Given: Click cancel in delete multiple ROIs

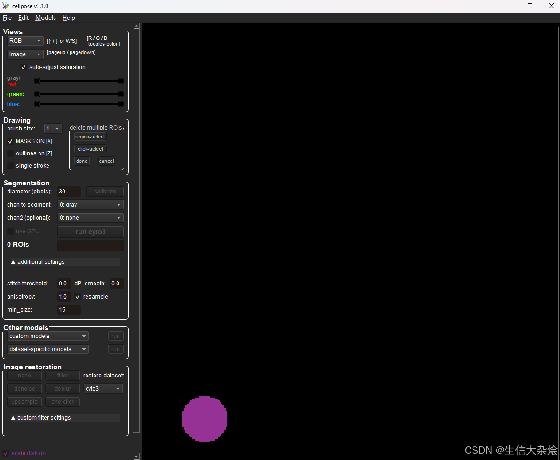Looking at the screenshot, I should (106, 161).
